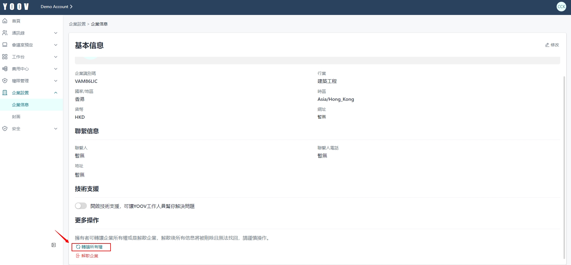571x265 pixels.
Task: Click the billing center coin icon
Action: click(5, 69)
